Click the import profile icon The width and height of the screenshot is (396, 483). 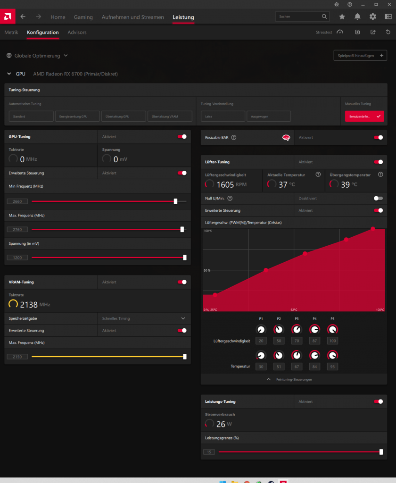click(x=357, y=32)
